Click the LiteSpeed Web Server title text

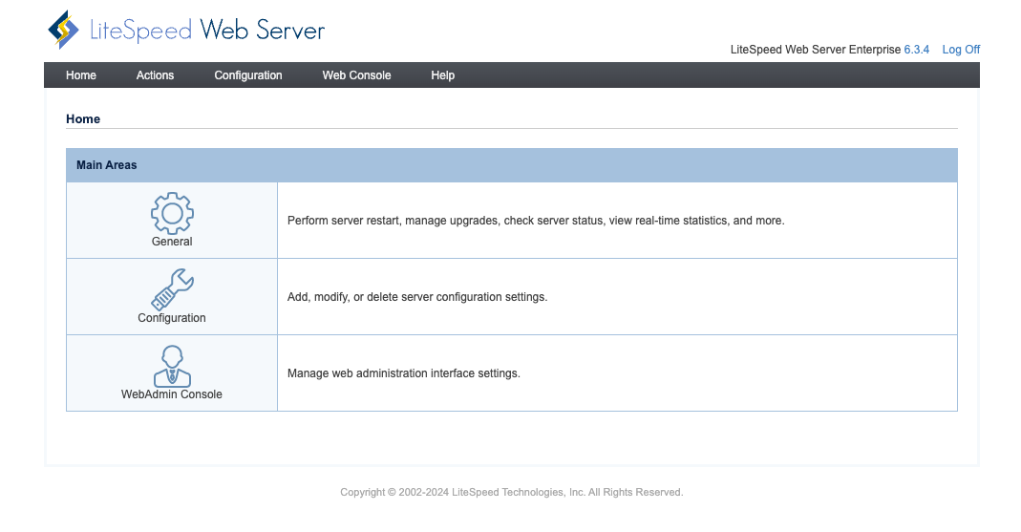tap(207, 31)
